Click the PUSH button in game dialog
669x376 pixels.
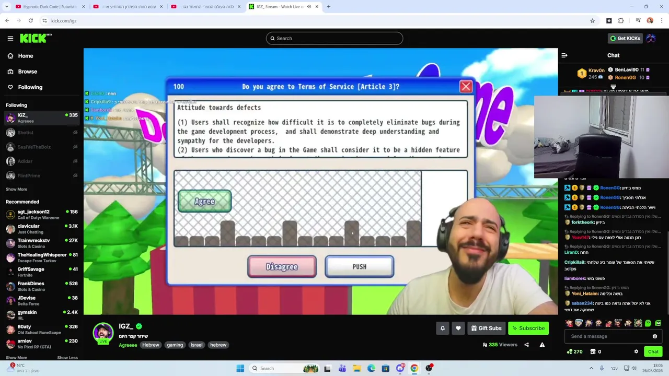[x=360, y=267]
